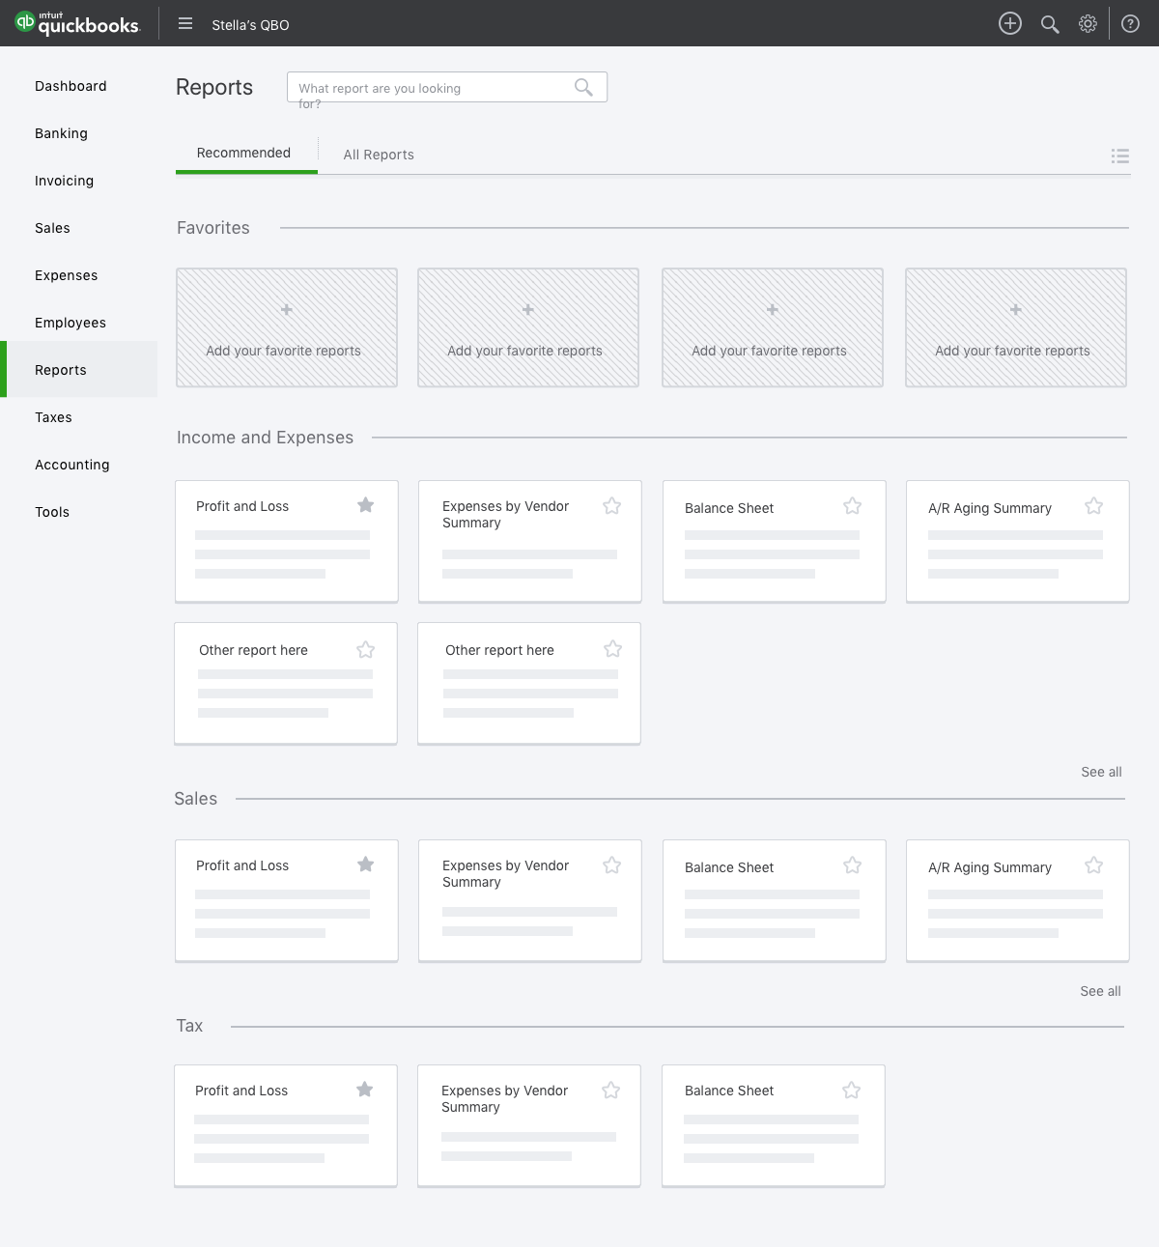Image resolution: width=1159 pixels, height=1247 pixels.
Task: Unstar Profit and Loss in Tax section
Action: [364, 1090]
